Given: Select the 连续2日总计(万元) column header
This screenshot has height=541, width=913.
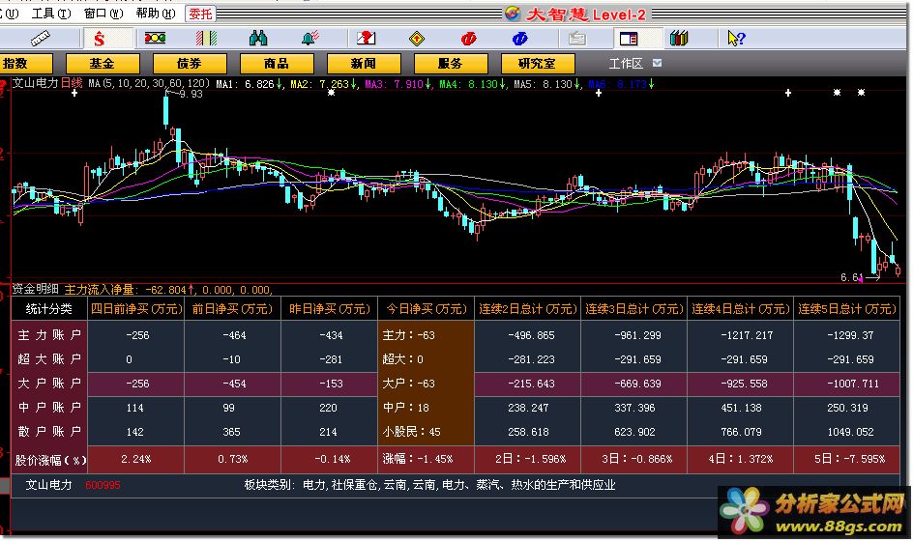Looking at the screenshot, I should [527, 309].
